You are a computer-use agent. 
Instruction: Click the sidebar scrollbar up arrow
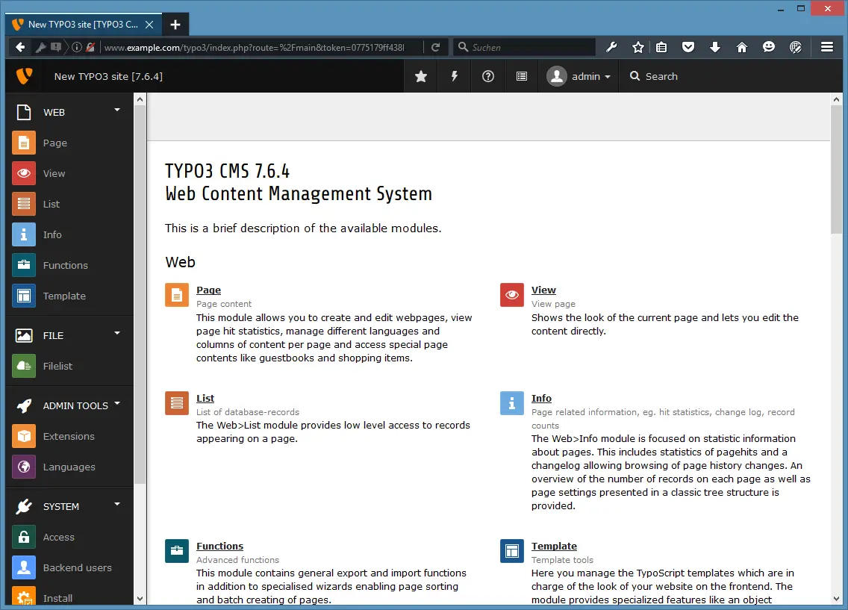tap(140, 99)
